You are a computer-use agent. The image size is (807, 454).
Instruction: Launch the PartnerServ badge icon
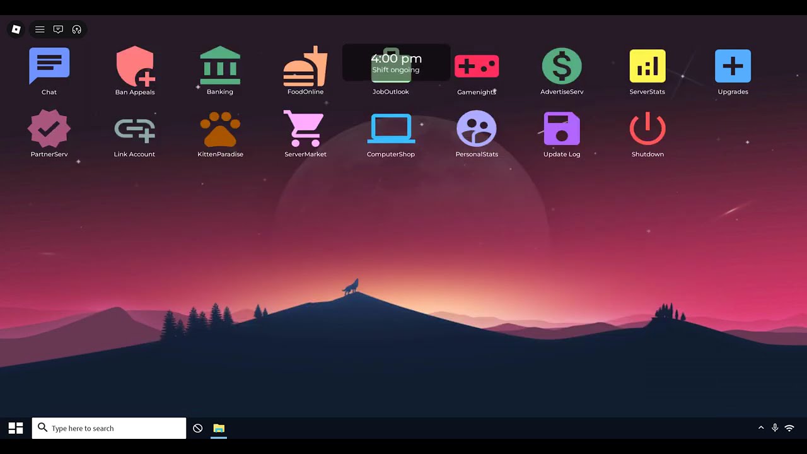click(49, 129)
